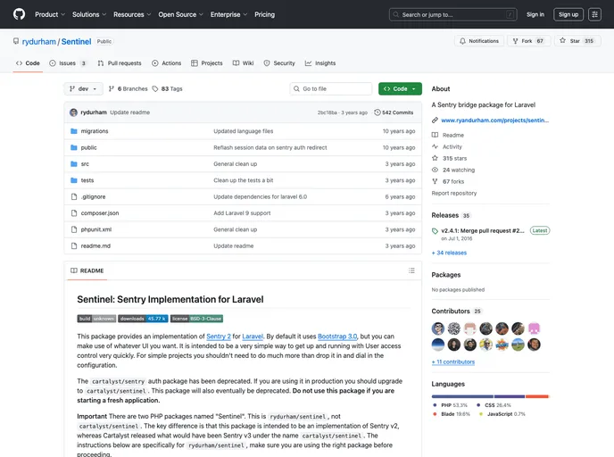Click the Sign up button
Screen dimensions: 614x457
(568, 14)
